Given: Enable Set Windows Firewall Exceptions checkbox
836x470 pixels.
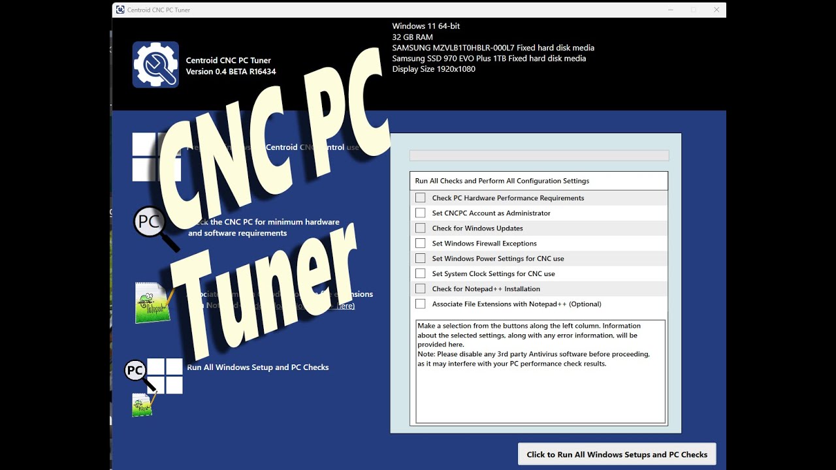Looking at the screenshot, I should coord(420,243).
